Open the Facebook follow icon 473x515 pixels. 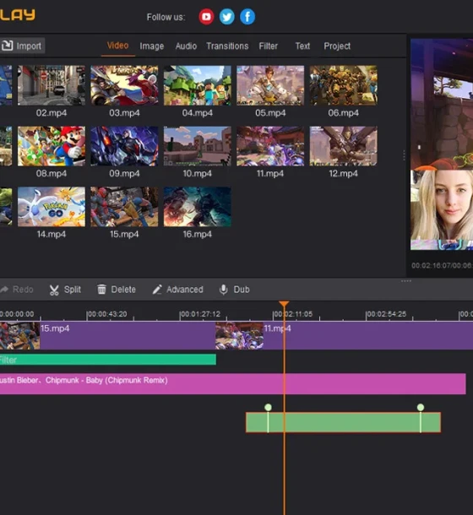pyautogui.click(x=247, y=17)
